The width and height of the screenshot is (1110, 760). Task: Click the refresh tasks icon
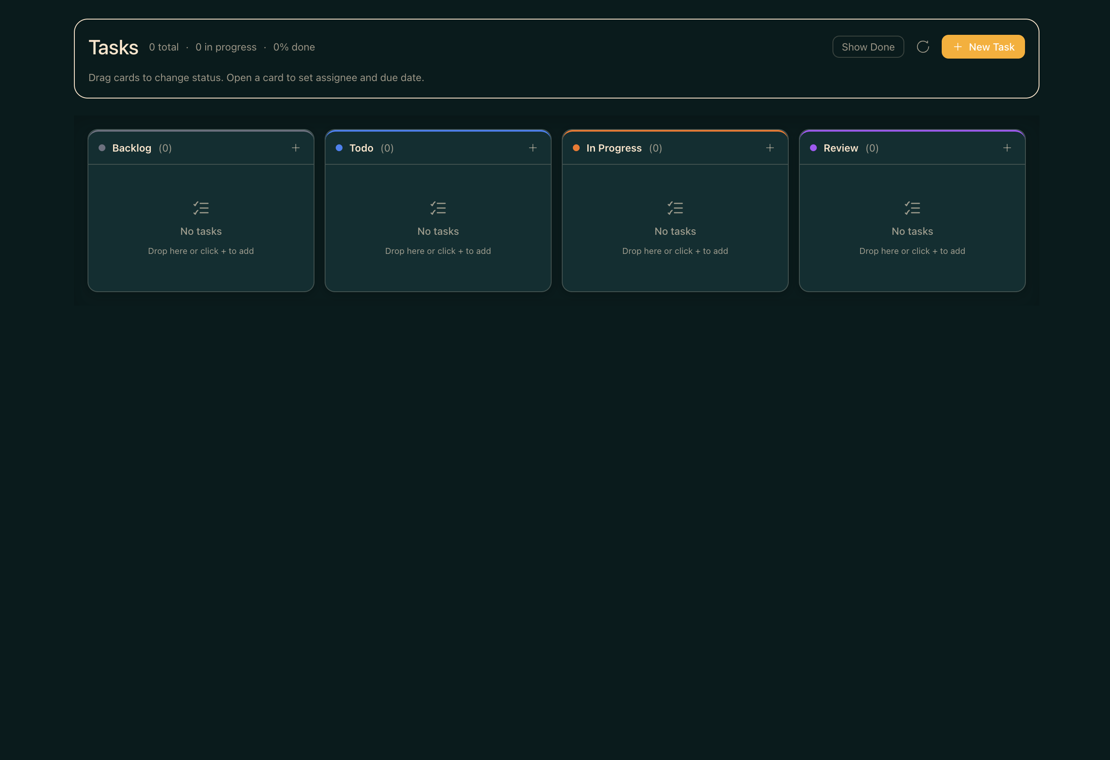point(923,47)
